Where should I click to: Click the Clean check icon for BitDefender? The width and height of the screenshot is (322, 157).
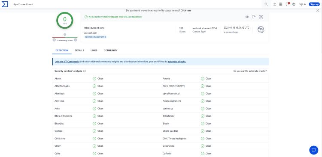203,116
